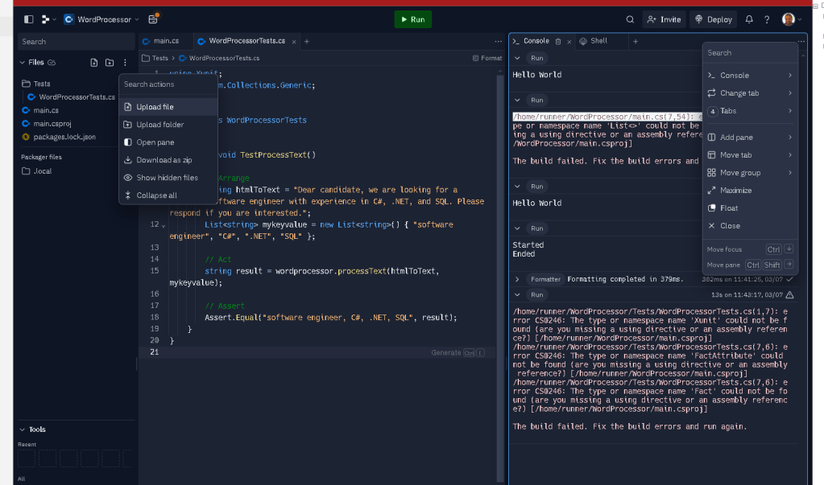Expand the Formatter log entry
The image size is (824, 485).
[x=517, y=279]
